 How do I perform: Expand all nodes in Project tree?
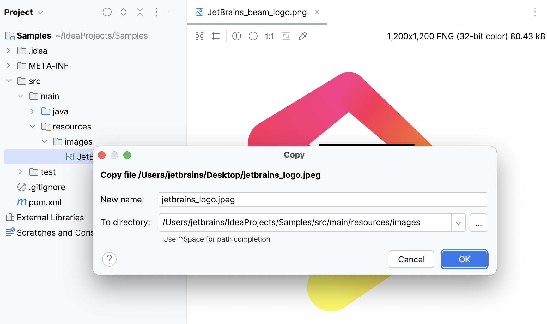124,12
